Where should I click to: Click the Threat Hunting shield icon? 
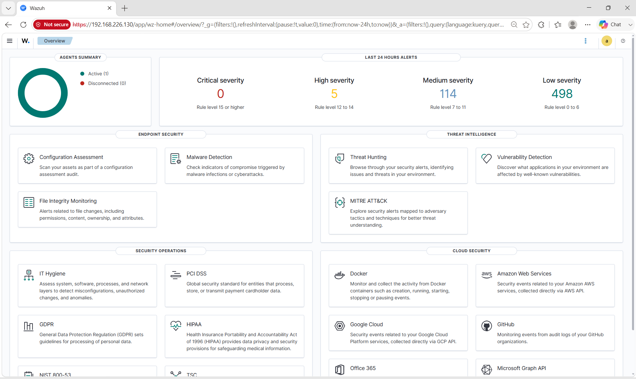339,159
